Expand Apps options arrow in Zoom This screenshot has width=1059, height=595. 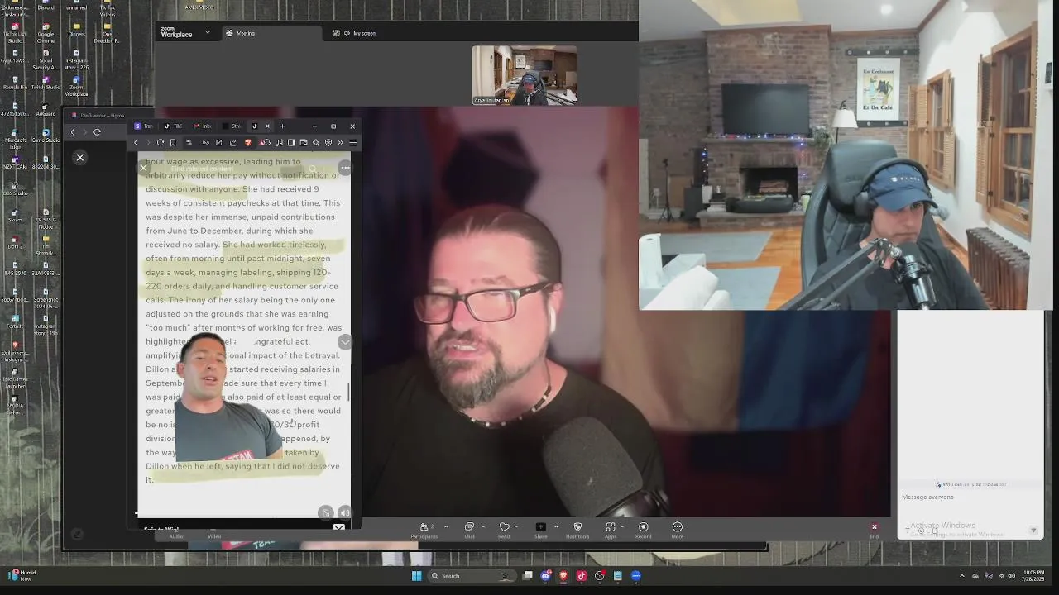point(622,526)
